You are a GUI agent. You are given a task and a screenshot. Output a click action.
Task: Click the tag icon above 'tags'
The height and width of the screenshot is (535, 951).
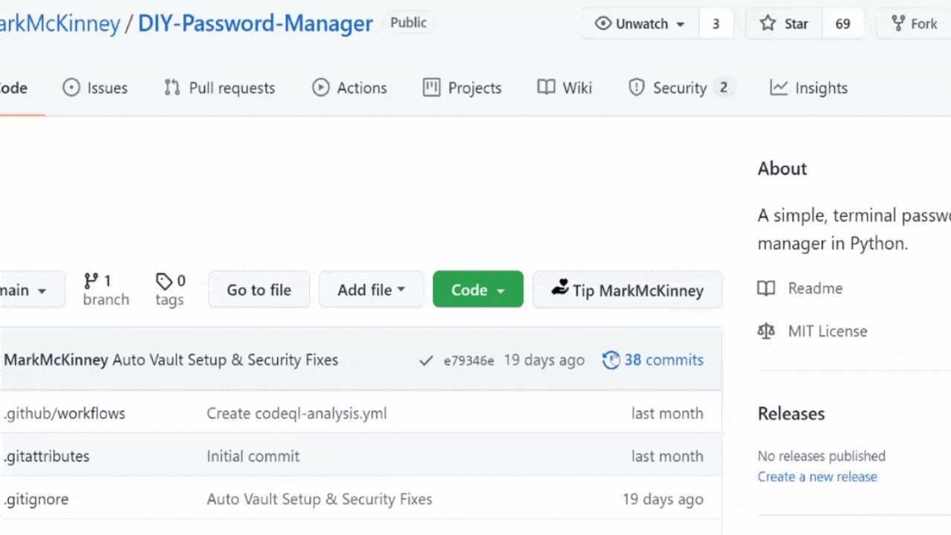[x=163, y=281]
